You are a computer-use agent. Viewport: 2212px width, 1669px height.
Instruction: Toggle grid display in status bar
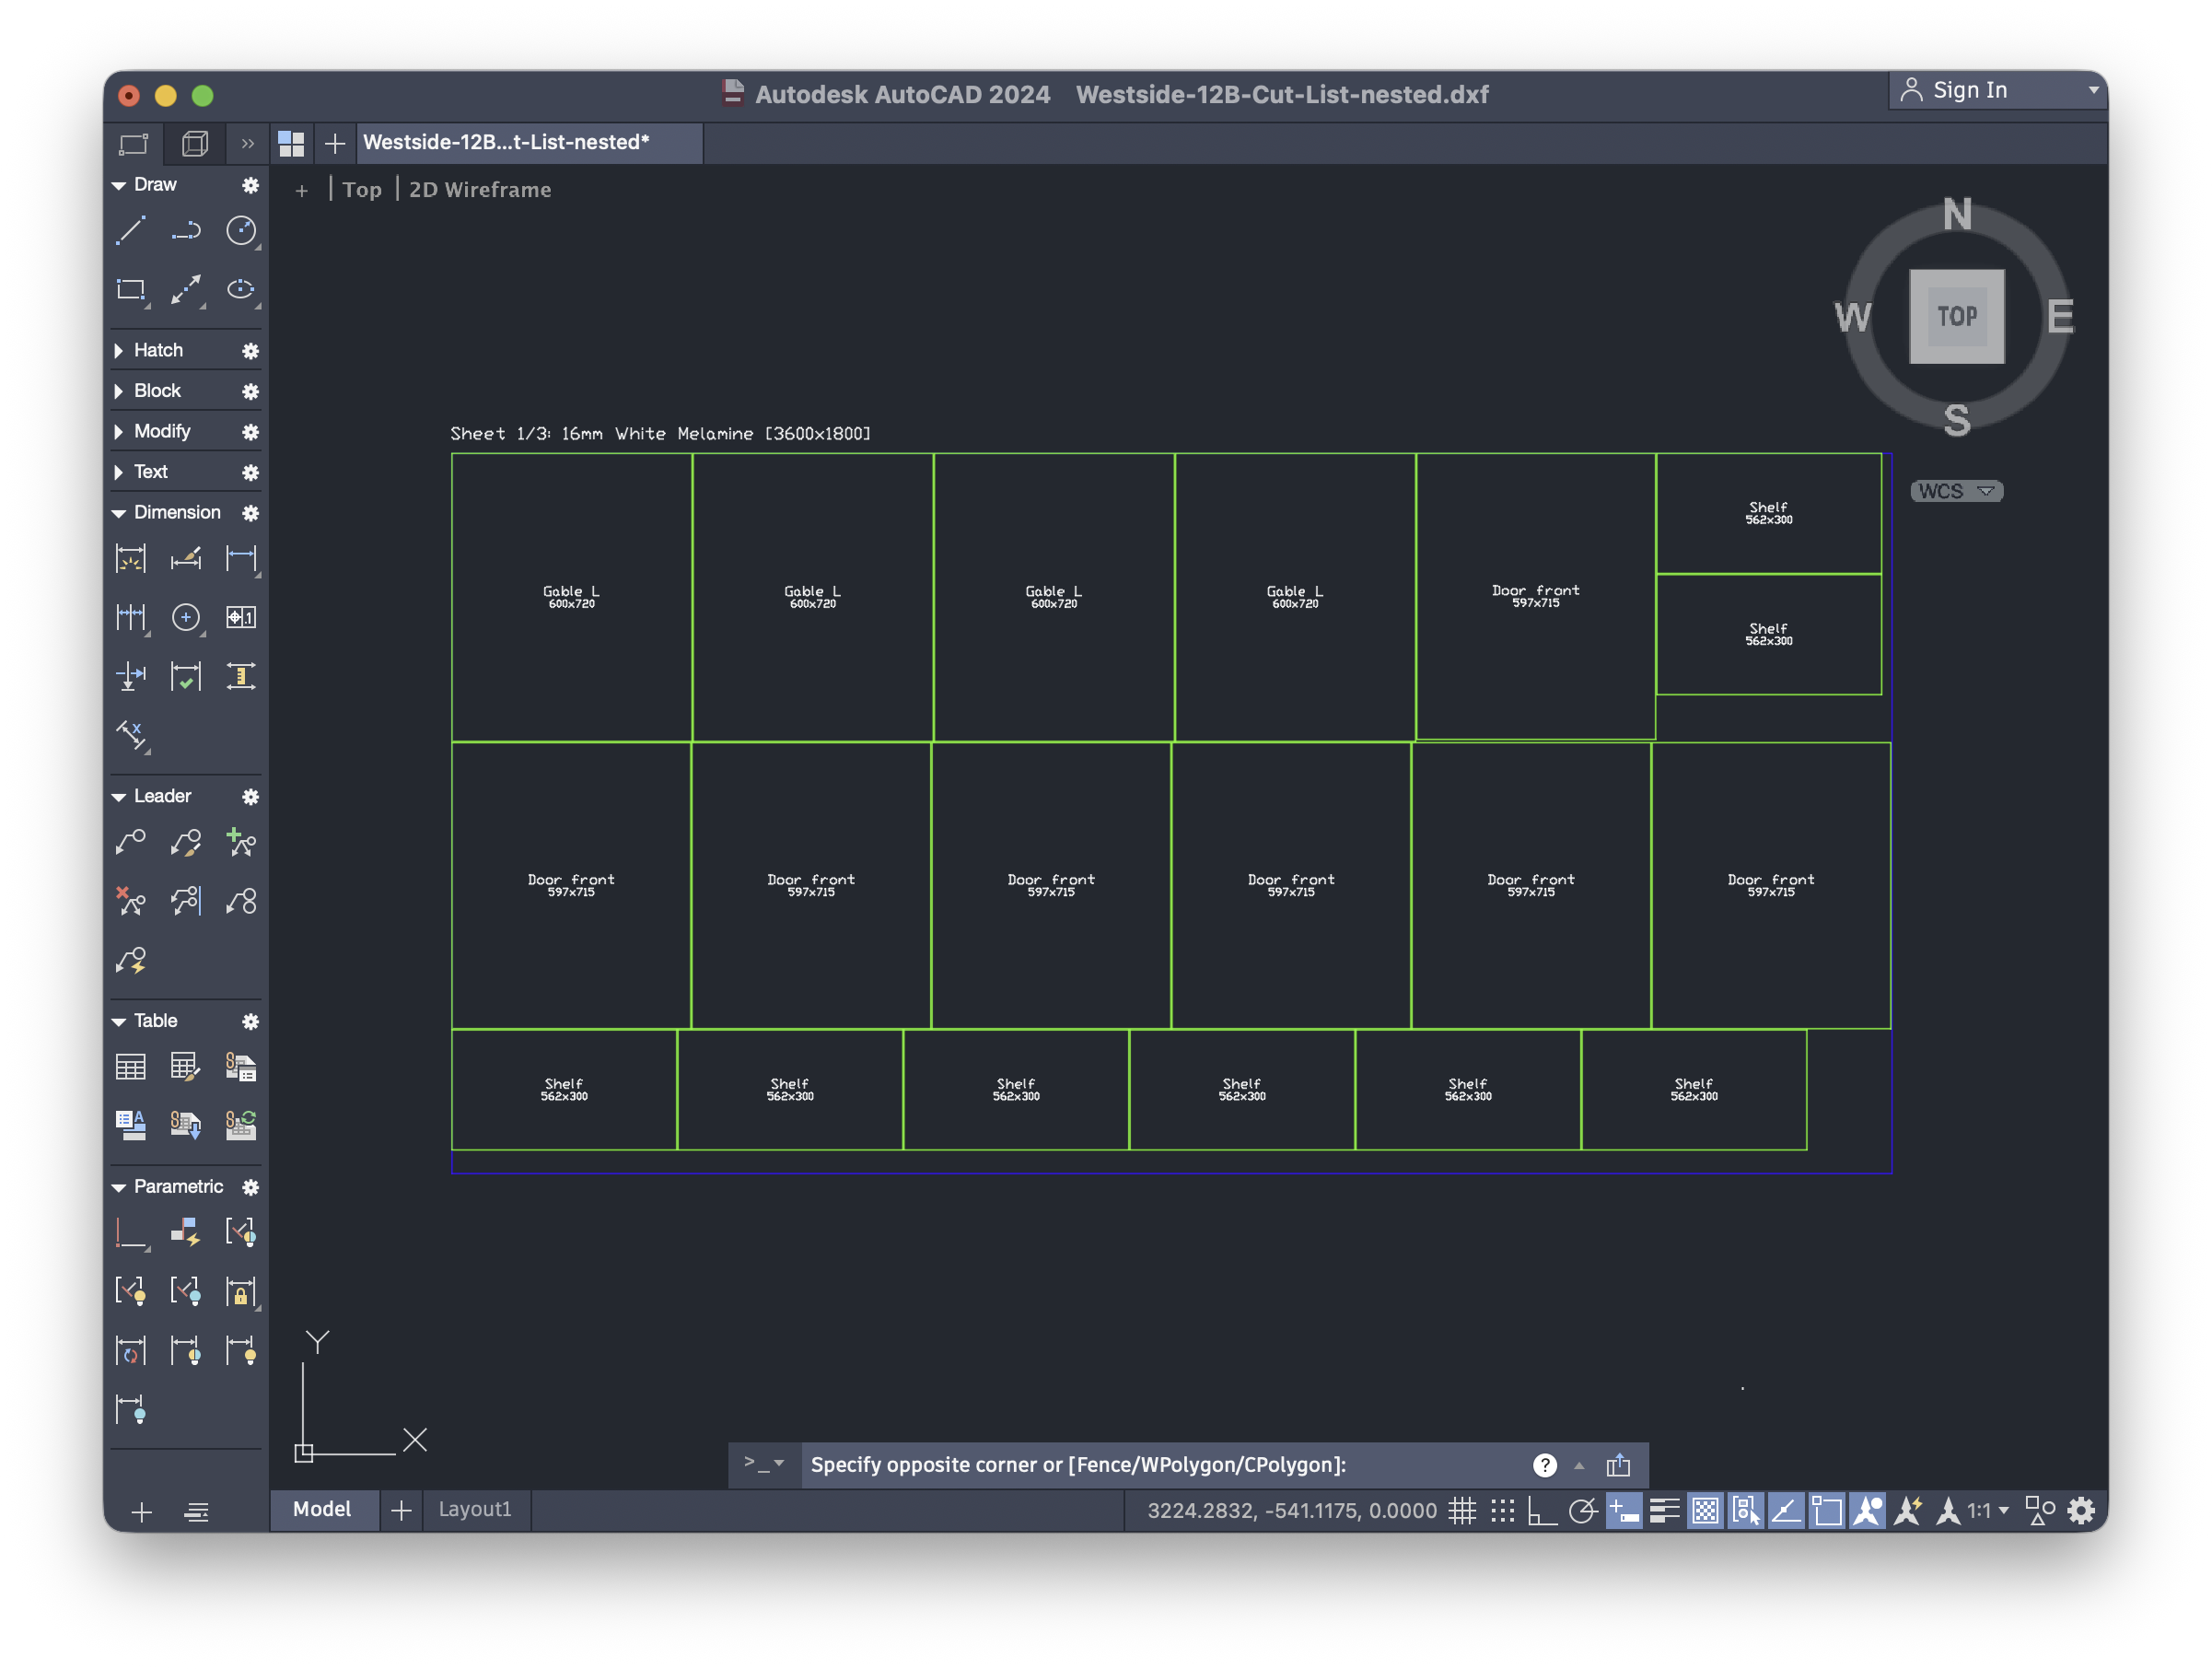pyautogui.click(x=1462, y=1511)
